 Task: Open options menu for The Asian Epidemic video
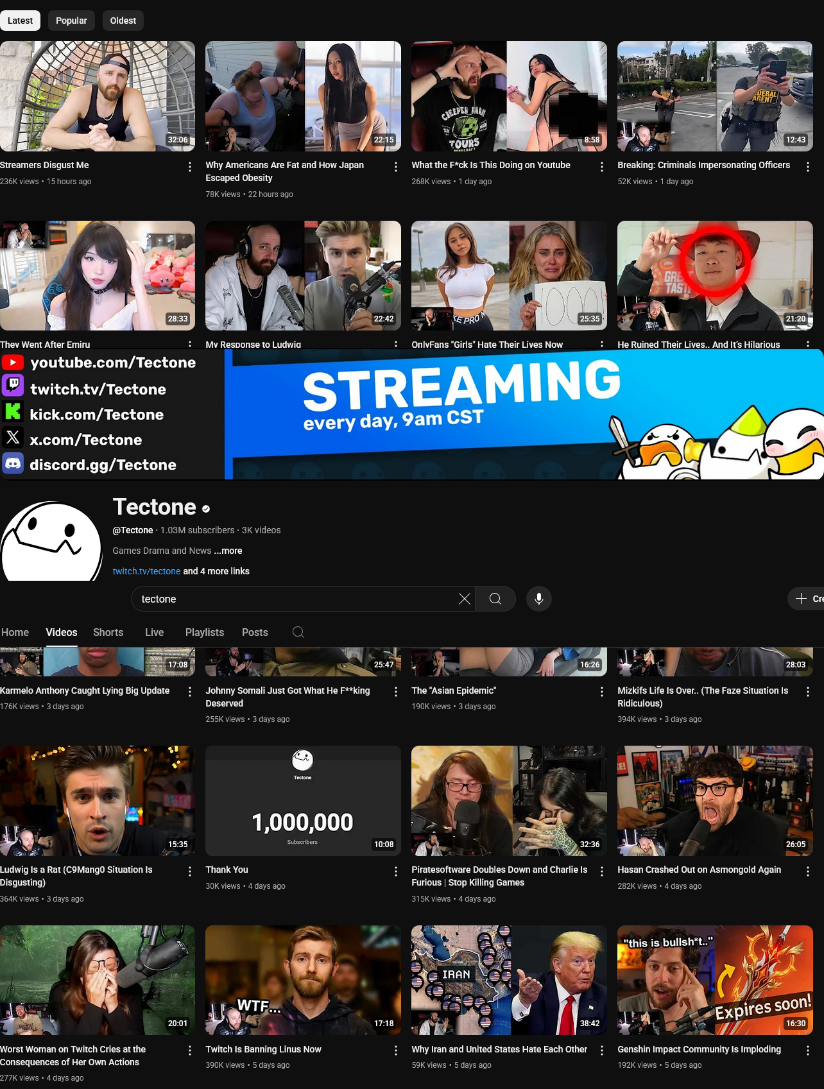602,692
